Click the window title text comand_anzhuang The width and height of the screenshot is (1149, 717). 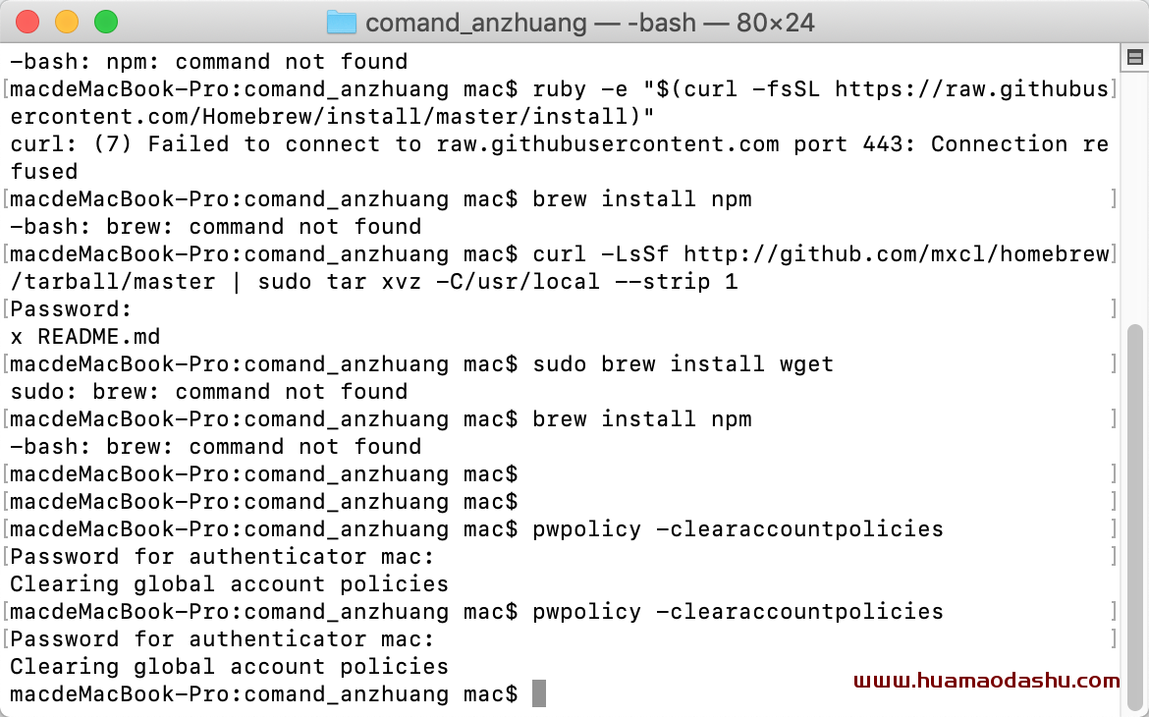click(475, 23)
